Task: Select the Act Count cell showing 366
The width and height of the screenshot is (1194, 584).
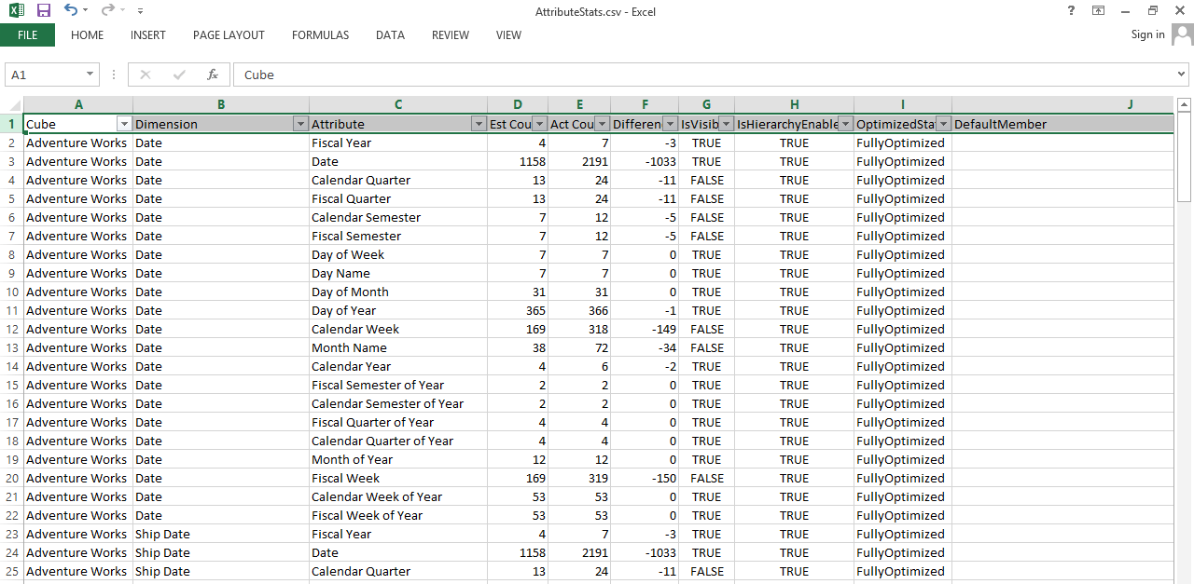Action: (579, 310)
